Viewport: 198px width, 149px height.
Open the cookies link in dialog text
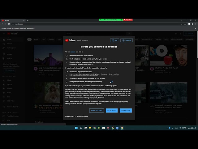(x=73, y=52)
